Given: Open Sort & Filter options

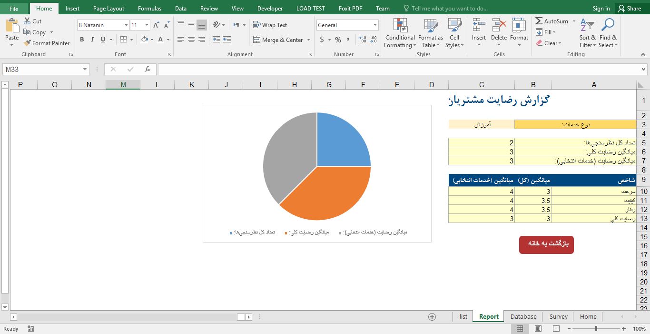Looking at the screenshot, I should point(588,33).
